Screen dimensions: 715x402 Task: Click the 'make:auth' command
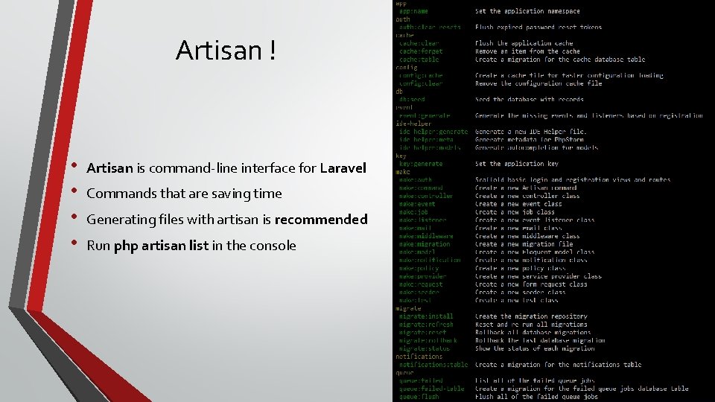click(x=416, y=180)
